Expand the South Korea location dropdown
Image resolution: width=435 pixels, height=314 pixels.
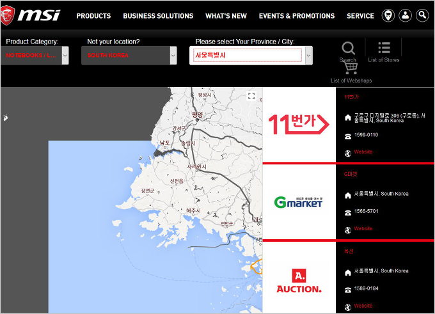173,56
